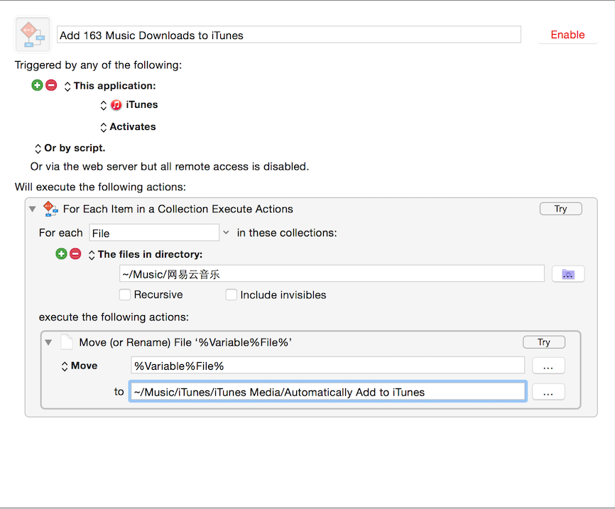Click the ~/Music directory path field
The height and width of the screenshot is (509, 615).
[x=332, y=274]
